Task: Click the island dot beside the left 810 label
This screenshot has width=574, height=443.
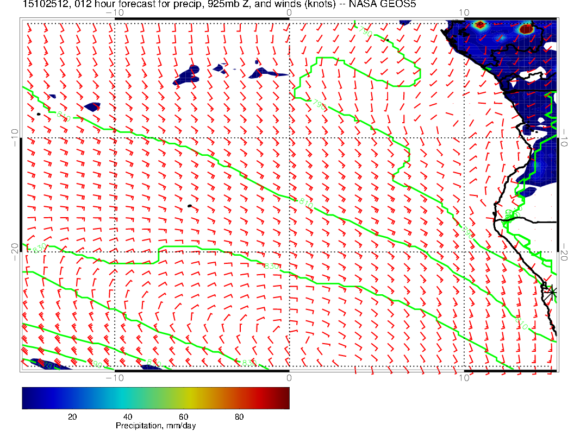Action: click(x=39, y=115)
